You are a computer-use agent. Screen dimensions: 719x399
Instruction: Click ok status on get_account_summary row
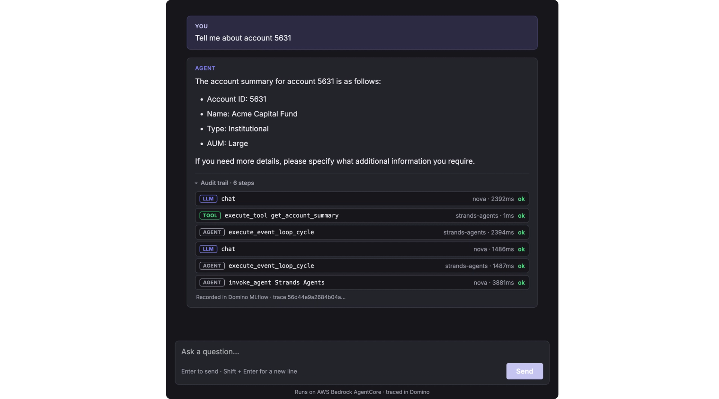pos(521,216)
